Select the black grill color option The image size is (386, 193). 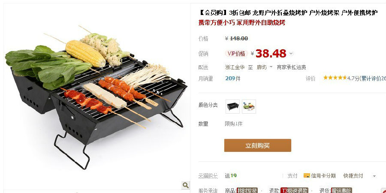coord(232,107)
